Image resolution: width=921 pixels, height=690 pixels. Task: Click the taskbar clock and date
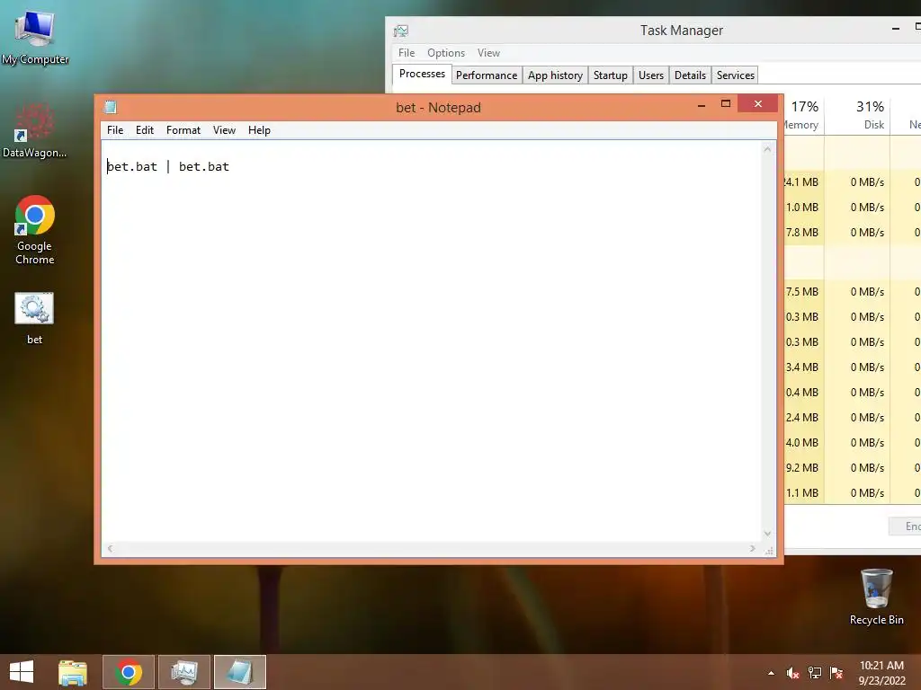(881, 672)
